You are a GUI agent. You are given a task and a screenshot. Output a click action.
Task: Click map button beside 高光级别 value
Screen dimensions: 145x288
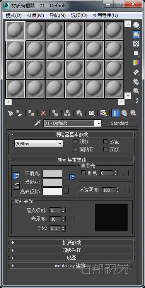(x=72, y=210)
